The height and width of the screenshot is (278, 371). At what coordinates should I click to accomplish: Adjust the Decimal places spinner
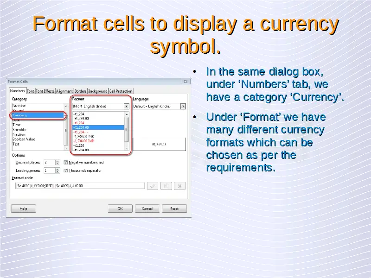coord(58,163)
